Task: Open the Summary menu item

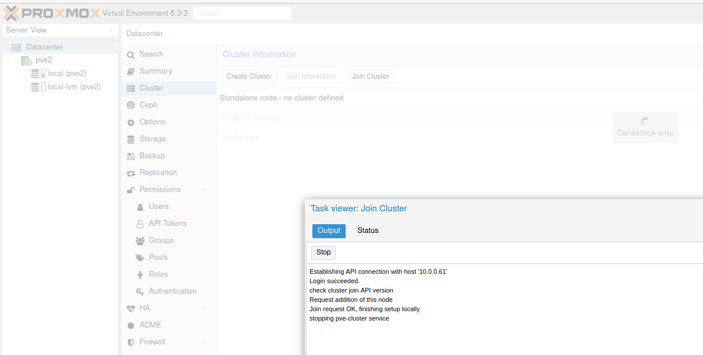Action: [169, 71]
